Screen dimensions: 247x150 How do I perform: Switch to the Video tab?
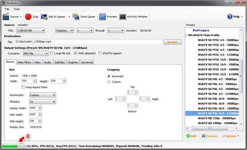37,62
